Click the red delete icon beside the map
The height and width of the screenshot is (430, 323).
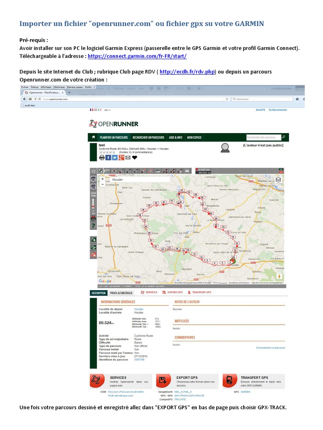[x=93, y=255]
